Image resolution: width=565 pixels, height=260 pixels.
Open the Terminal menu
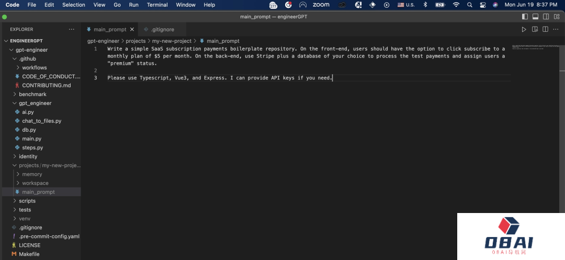pos(157,5)
